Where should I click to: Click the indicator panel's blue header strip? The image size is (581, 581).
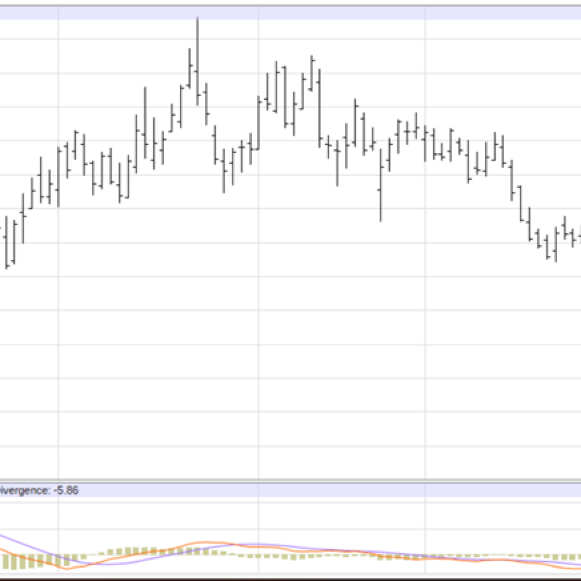pyautogui.click(x=329, y=491)
